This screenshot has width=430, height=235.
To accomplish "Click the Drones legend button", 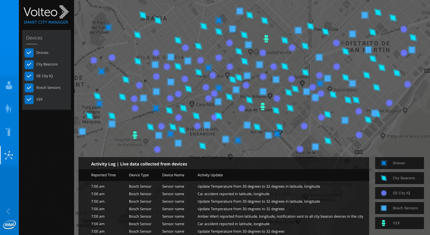I will pos(400,163).
